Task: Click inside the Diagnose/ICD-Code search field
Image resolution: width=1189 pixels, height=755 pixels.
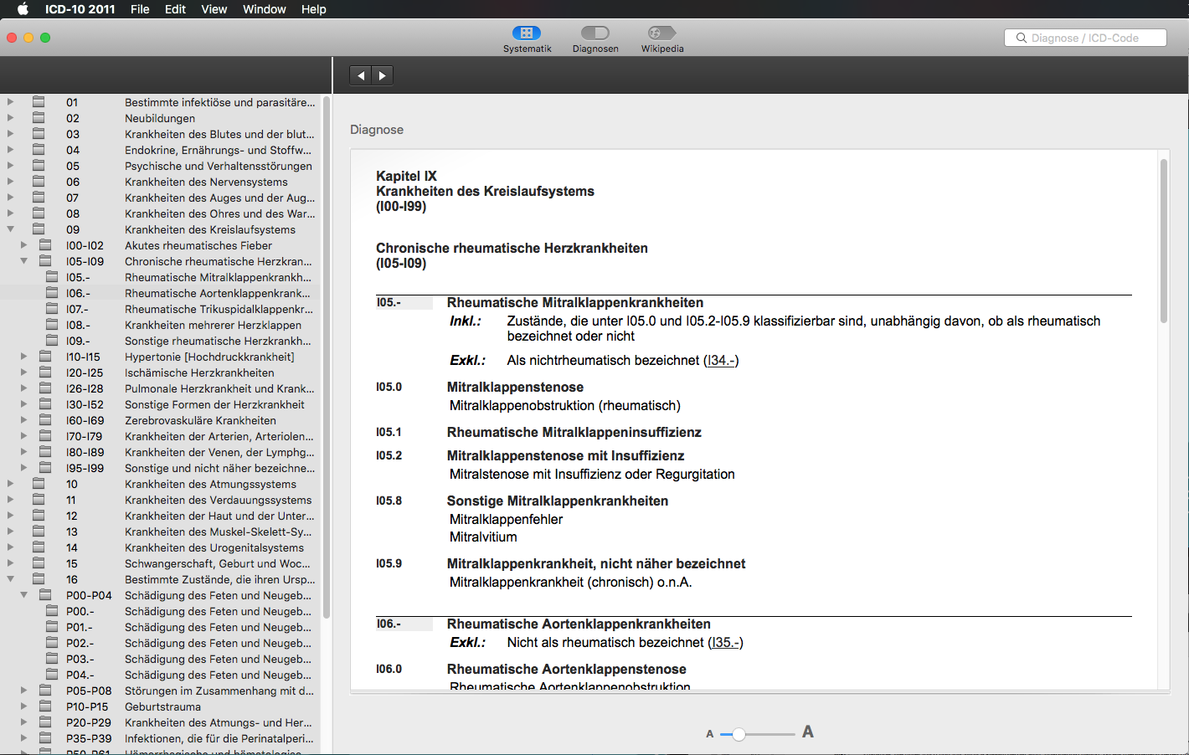Action: [1089, 37]
